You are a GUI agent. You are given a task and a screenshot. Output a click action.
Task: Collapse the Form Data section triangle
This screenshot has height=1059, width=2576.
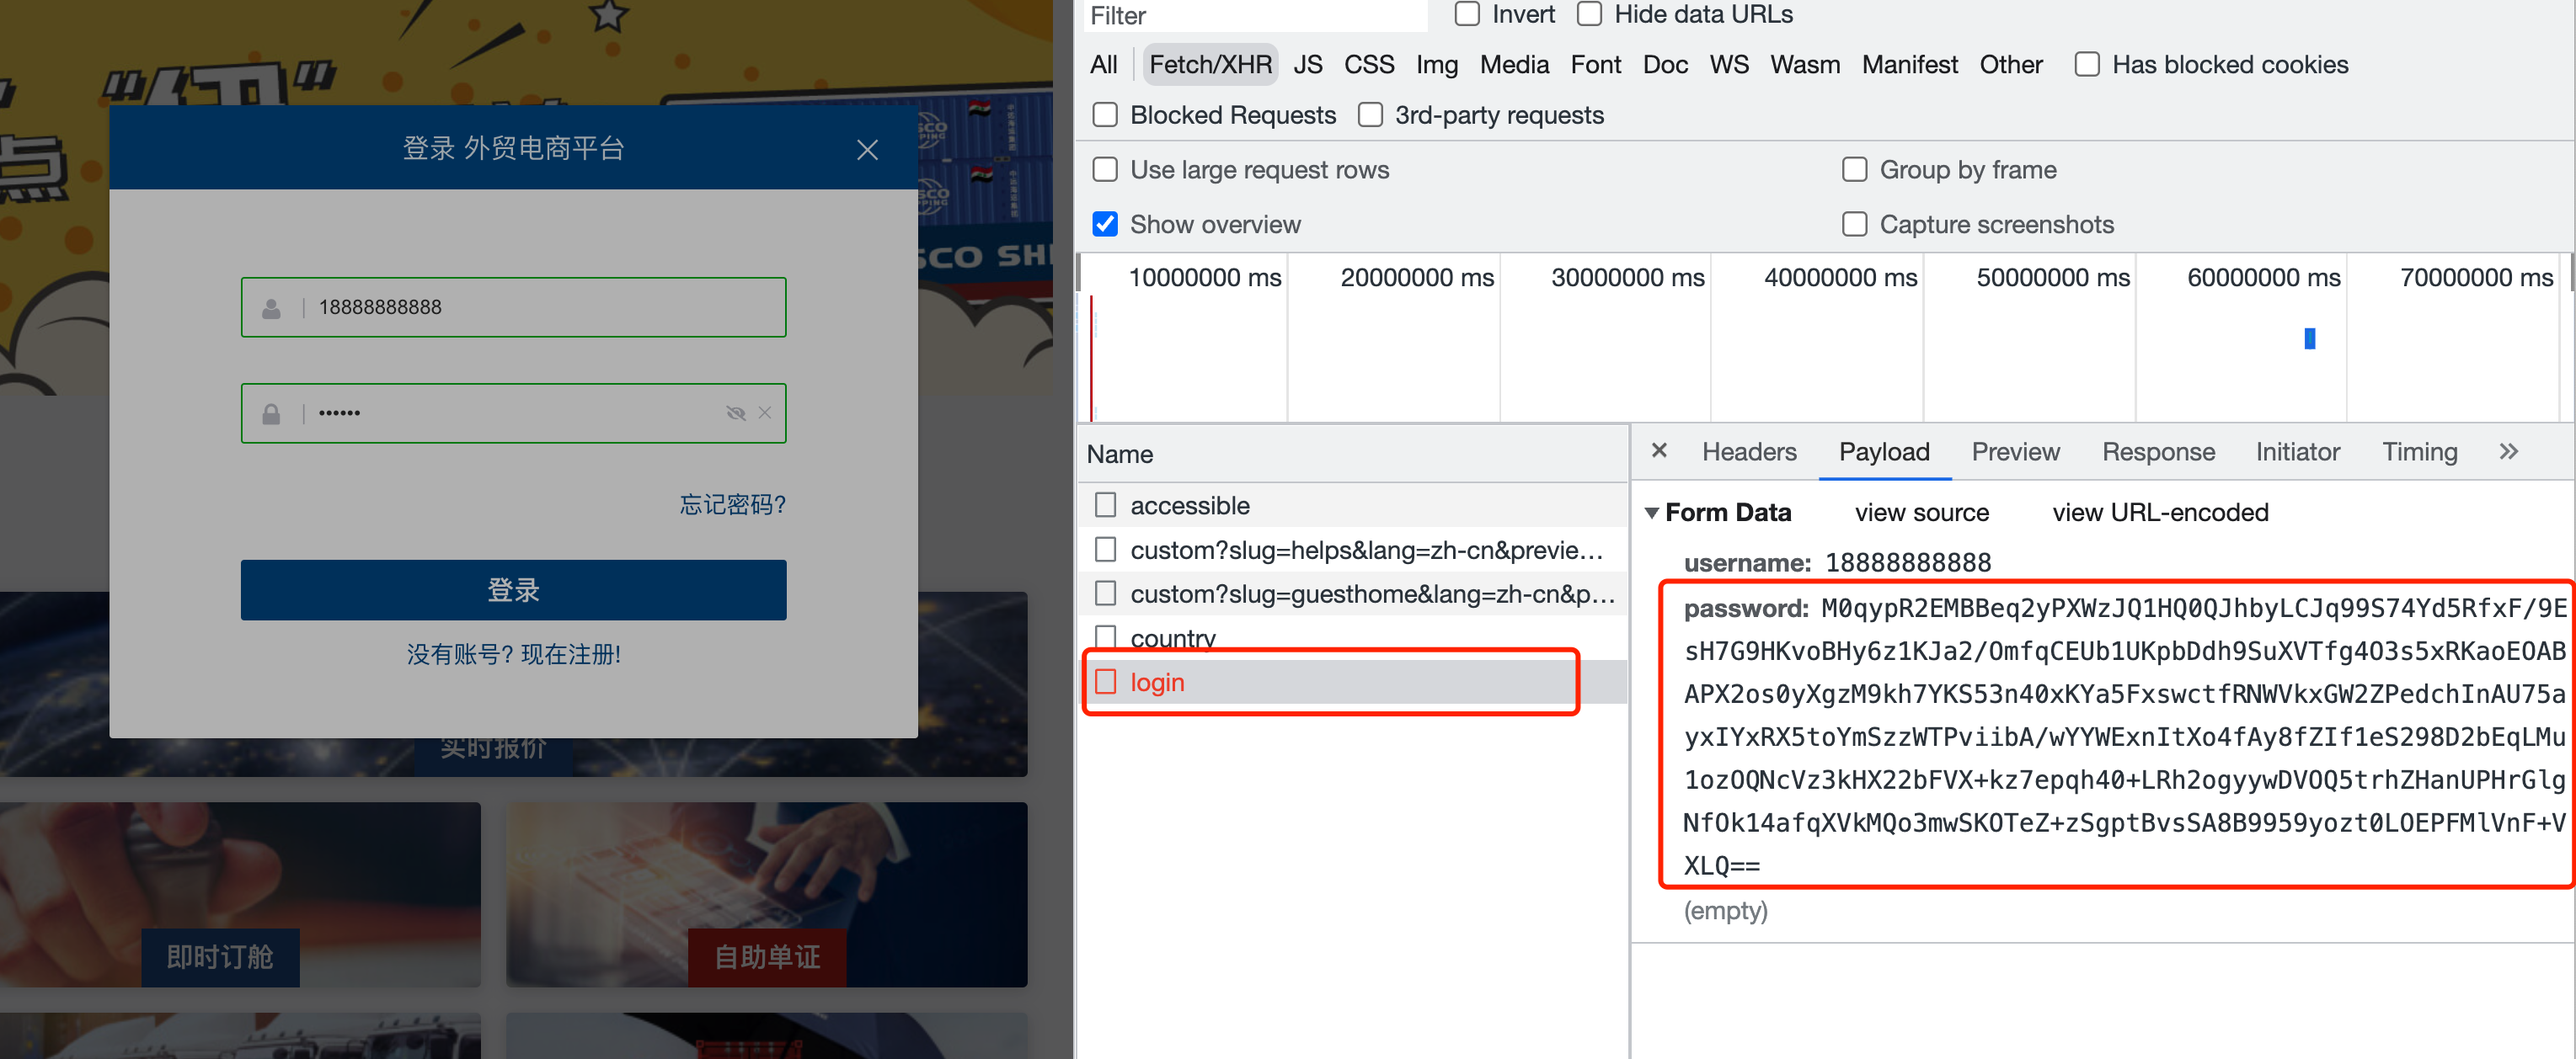pos(1652,513)
